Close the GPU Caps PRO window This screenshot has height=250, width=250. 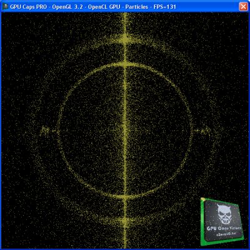coord(243,7)
